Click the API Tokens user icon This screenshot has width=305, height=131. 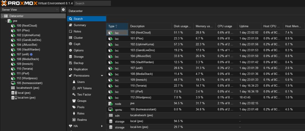[74, 88]
